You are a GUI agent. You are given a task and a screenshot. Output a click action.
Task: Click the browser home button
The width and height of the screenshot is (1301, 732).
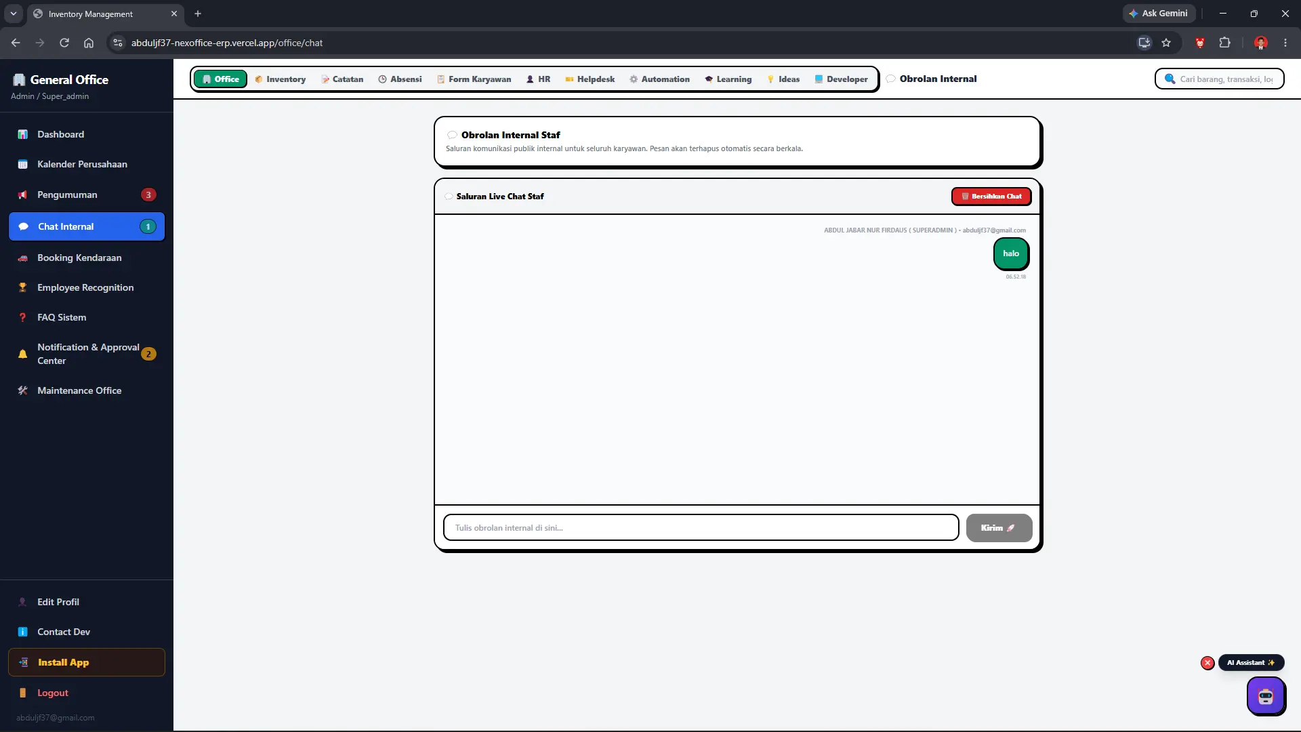89,43
